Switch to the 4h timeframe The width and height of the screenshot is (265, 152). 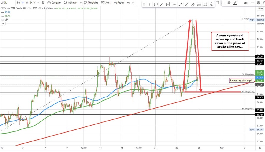[27, 3]
